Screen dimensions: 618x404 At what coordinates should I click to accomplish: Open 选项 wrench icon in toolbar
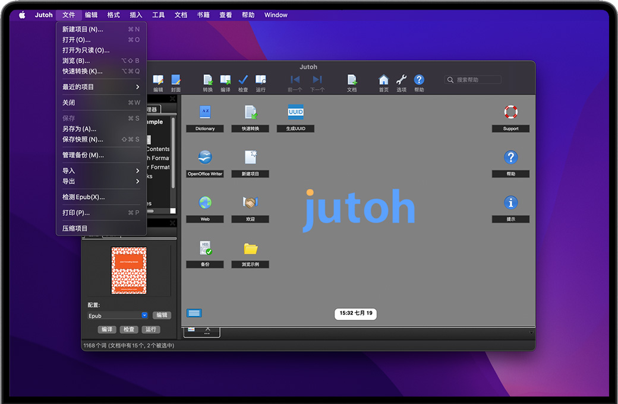(402, 80)
